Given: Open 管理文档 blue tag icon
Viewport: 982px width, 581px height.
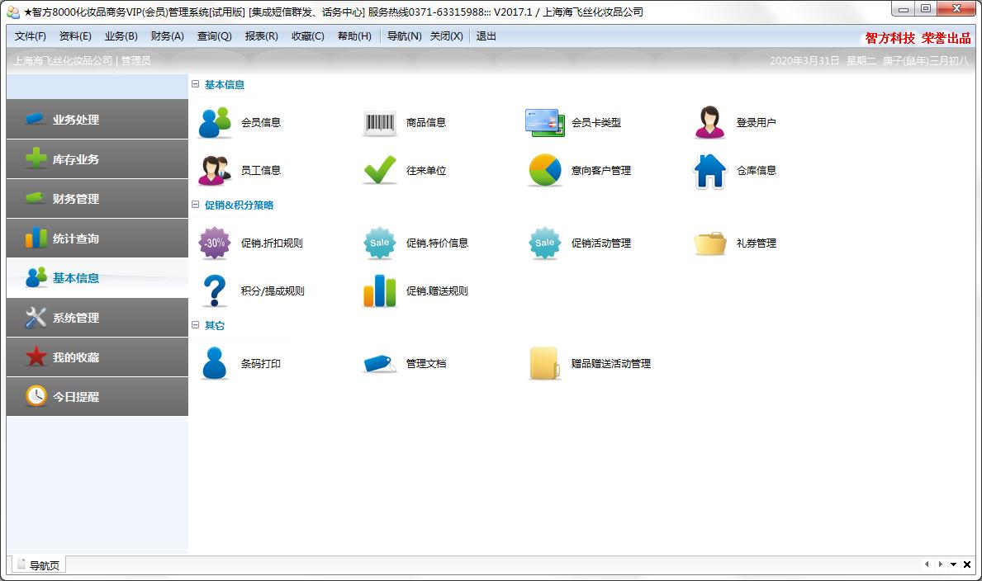Looking at the screenshot, I should [380, 363].
